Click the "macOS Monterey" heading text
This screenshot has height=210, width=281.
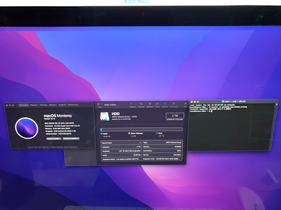click(x=58, y=116)
